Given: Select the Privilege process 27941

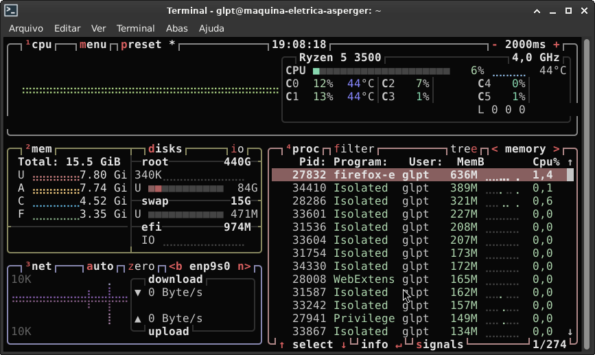Looking at the screenshot, I should coord(419,318).
